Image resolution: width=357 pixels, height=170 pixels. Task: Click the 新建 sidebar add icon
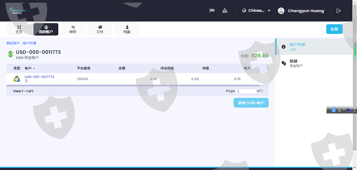(x=284, y=63)
